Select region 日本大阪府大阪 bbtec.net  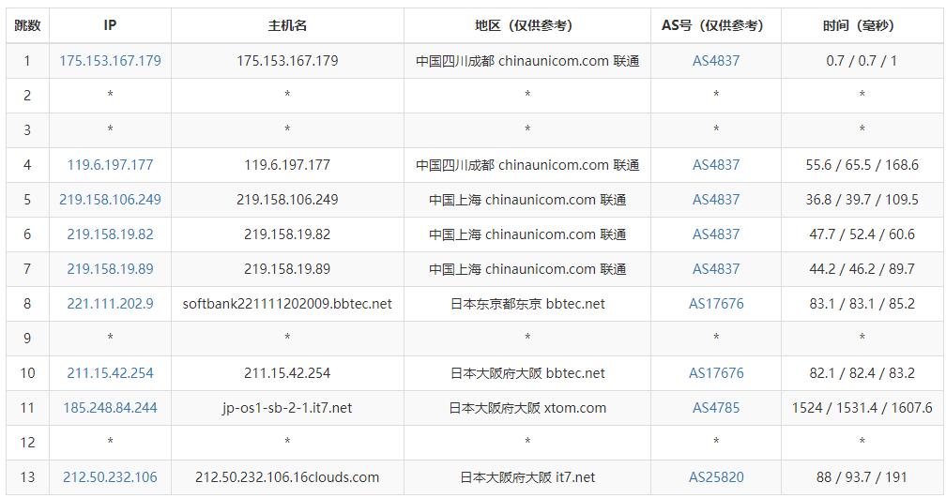pos(527,373)
